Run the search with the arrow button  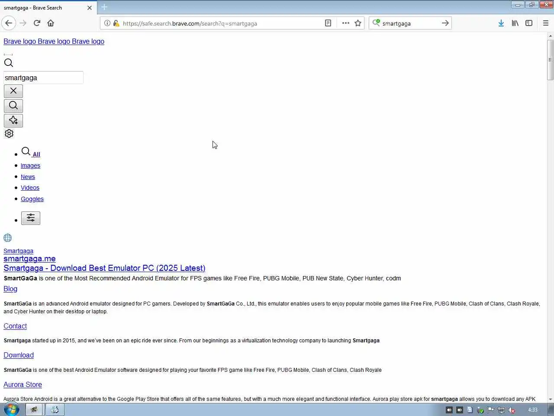[445, 23]
